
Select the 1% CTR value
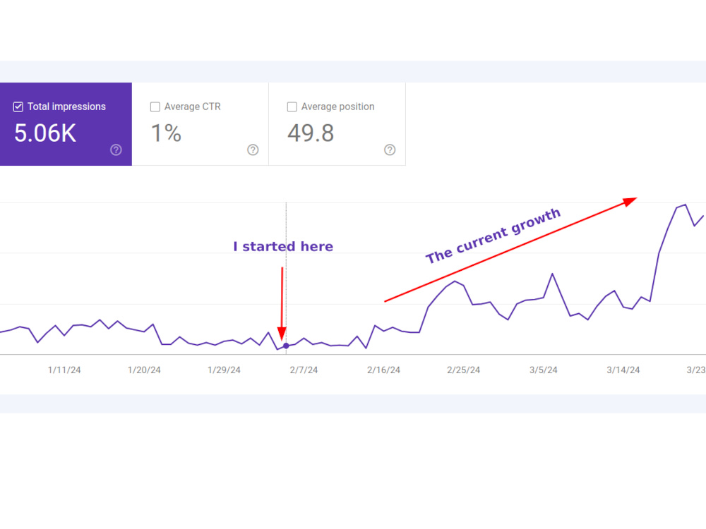(x=166, y=133)
